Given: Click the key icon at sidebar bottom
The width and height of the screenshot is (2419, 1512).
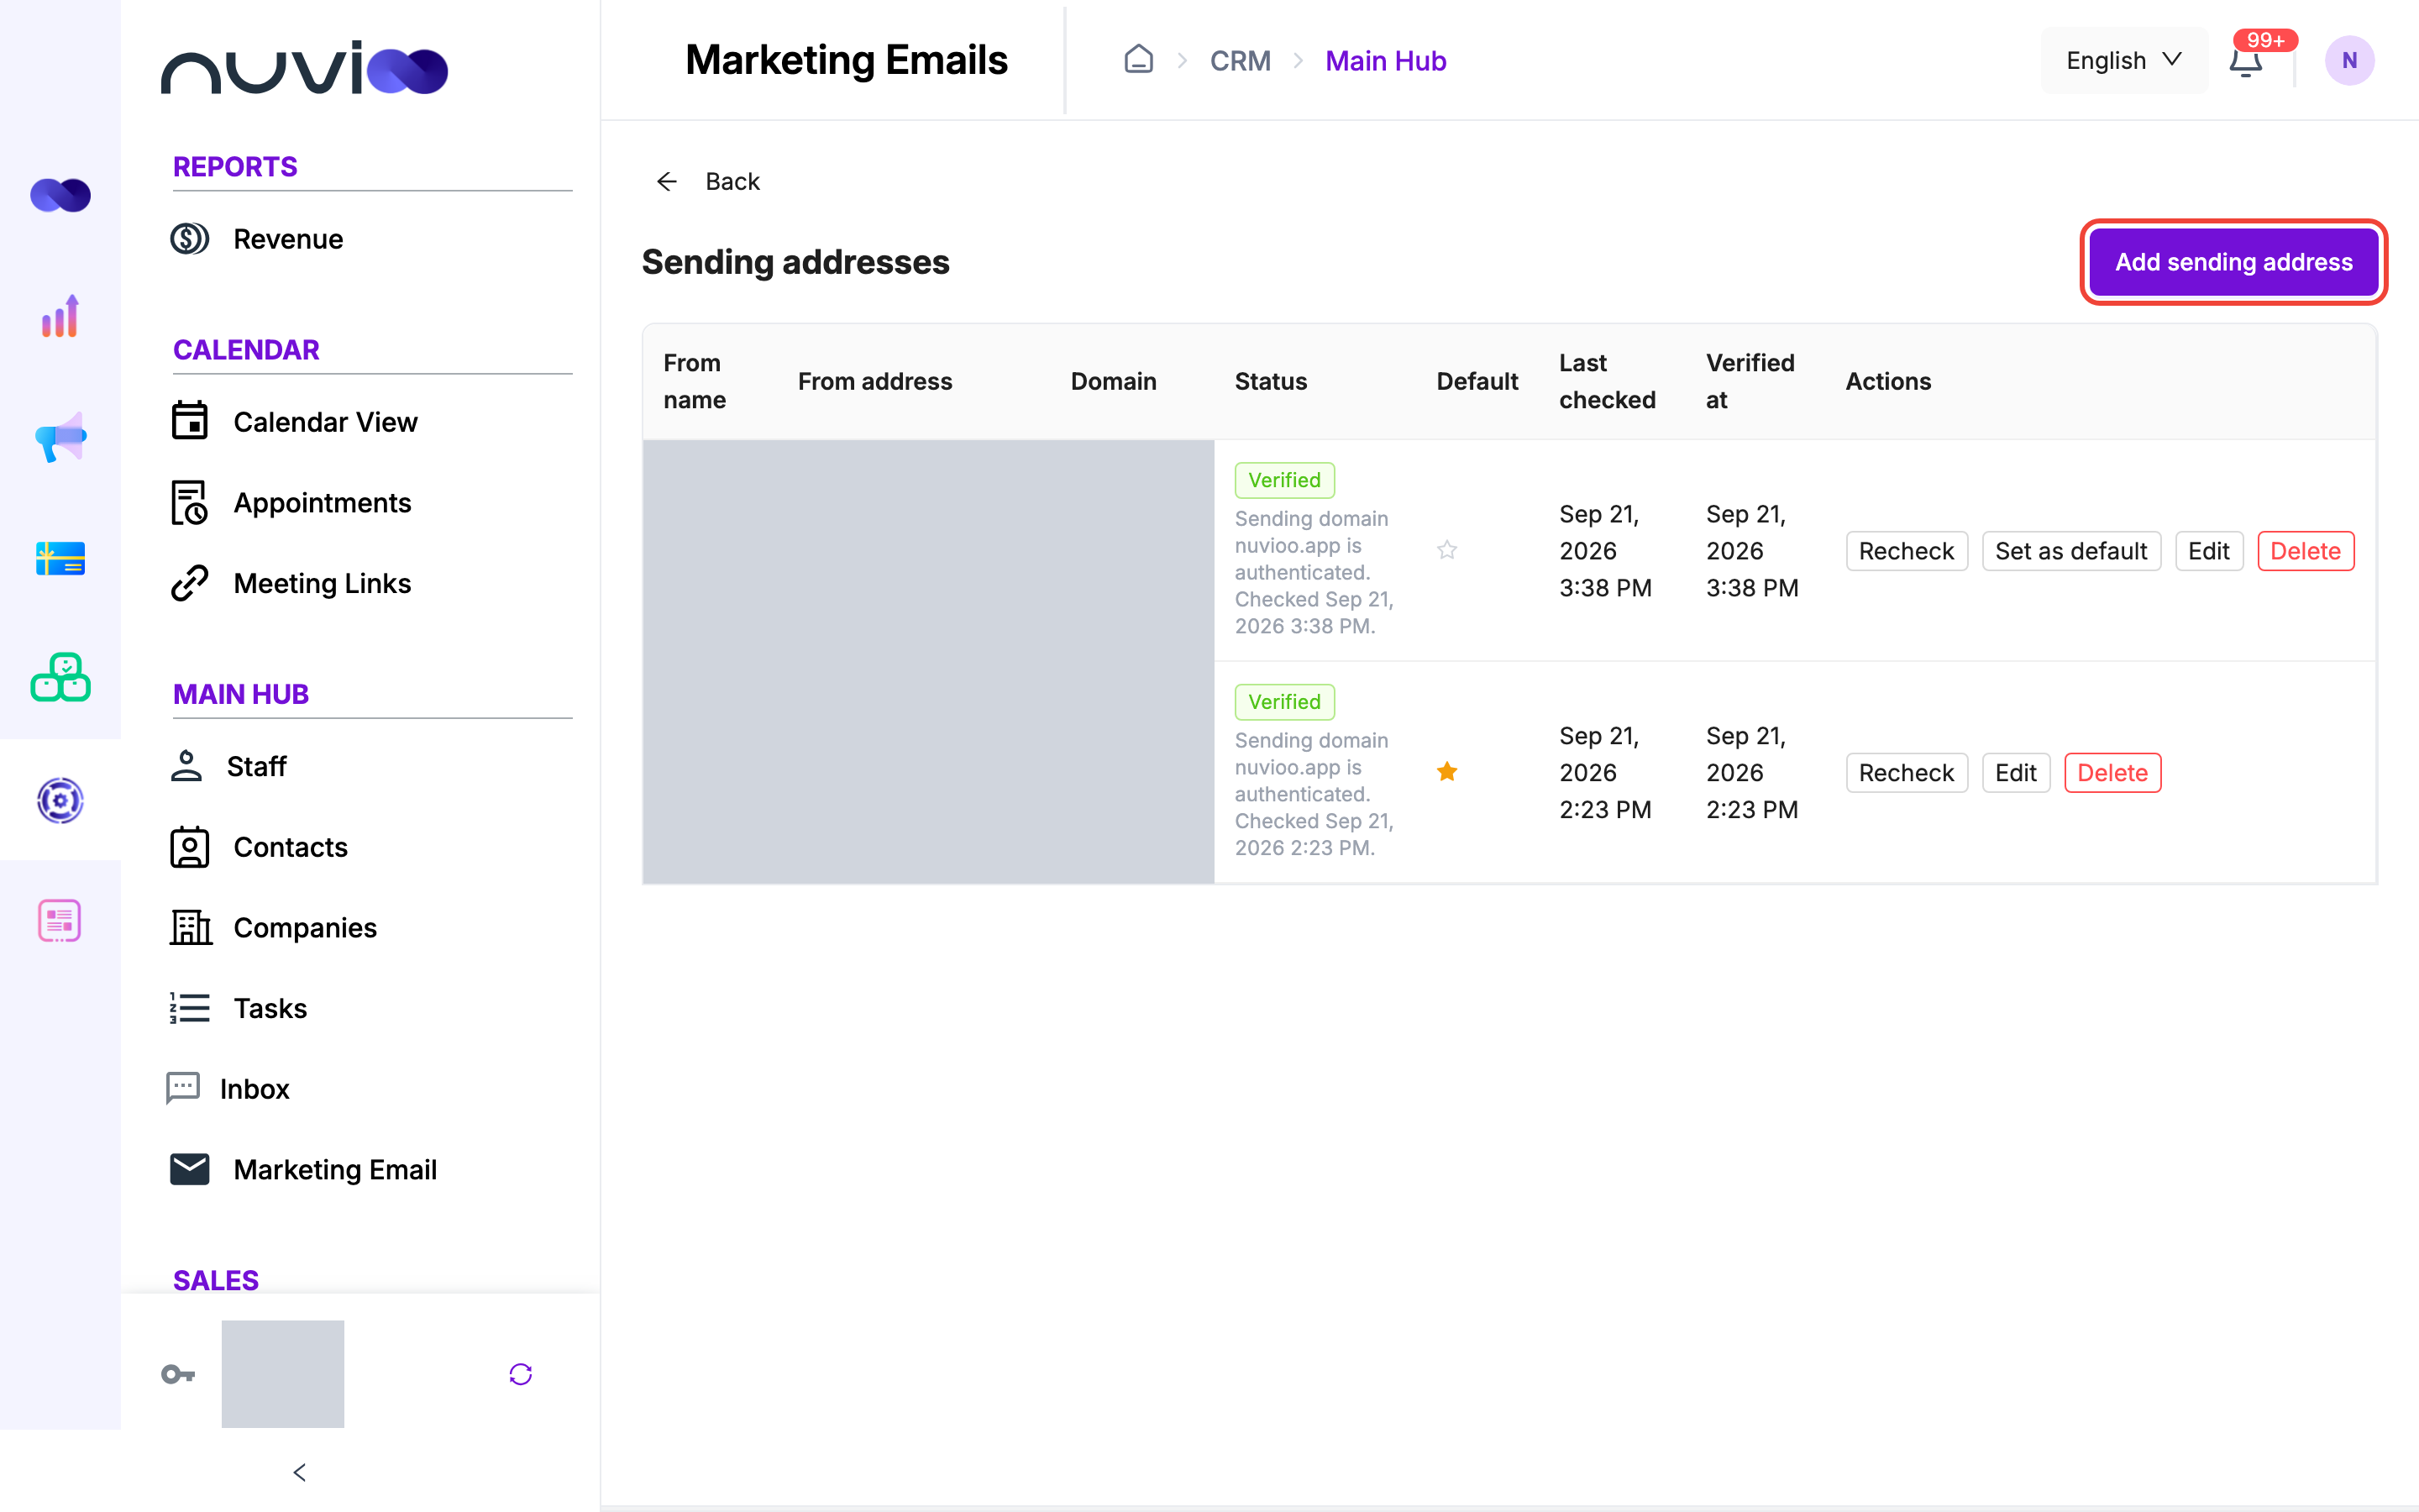Looking at the screenshot, I should pyautogui.click(x=178, y=1374).
